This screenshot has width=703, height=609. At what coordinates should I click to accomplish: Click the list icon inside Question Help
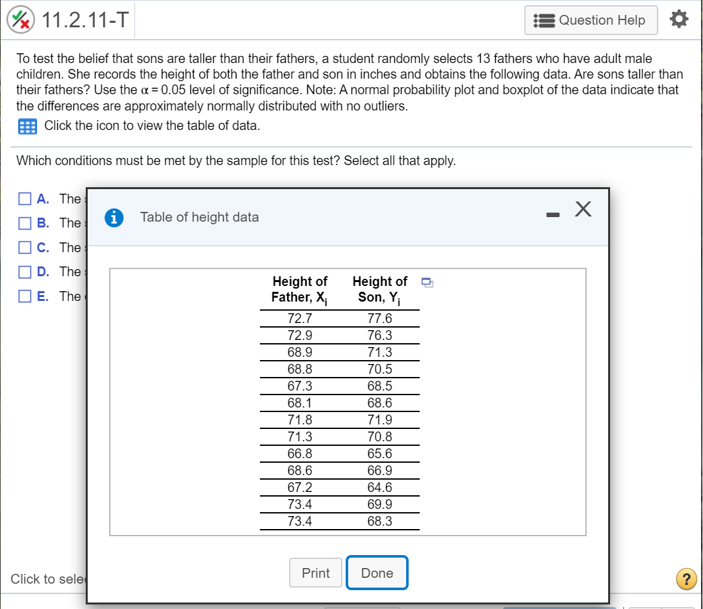click(x=544, y=20)
